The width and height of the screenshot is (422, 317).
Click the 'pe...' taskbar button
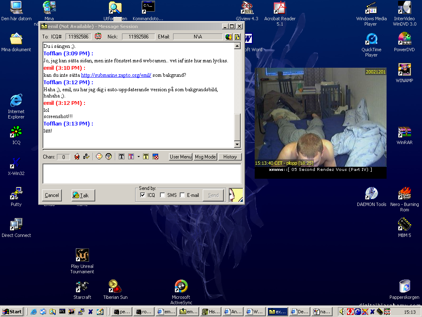122,312
